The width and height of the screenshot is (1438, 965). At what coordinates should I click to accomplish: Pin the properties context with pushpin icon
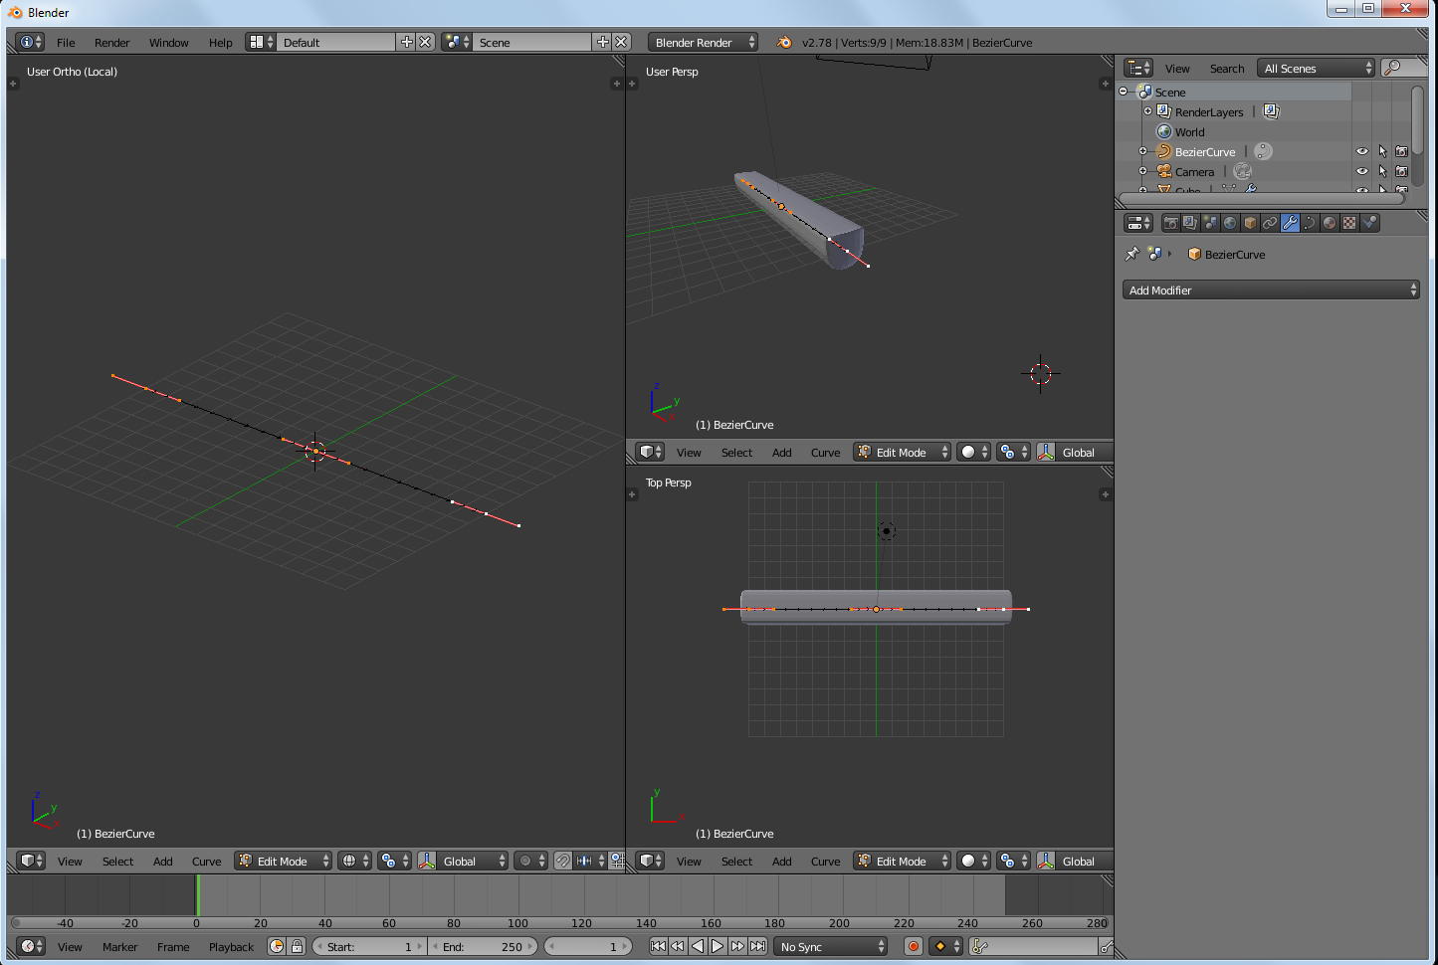(x=1131, y=254)
